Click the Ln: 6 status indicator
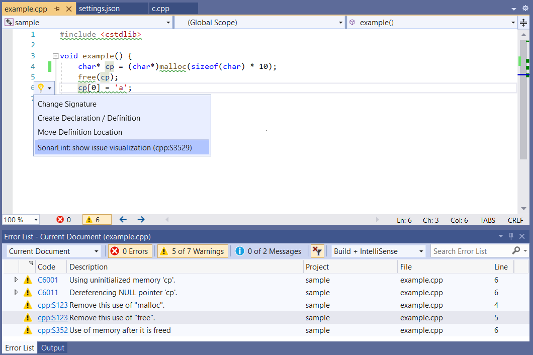This screenshot has width=533, height=355. pyautogui.click(x=404, y=220)
